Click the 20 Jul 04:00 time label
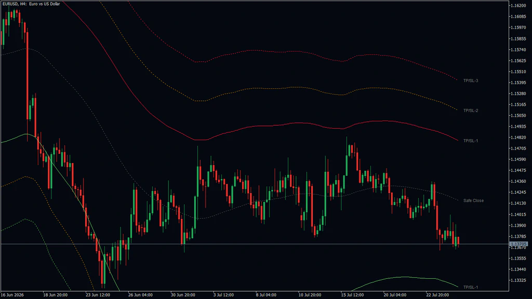The width and height of the screenshot is (532, 299). pos(395,295)
